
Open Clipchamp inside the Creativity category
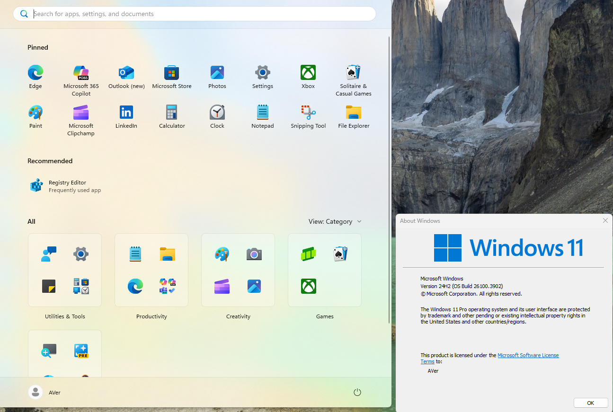click(x=222, y=286)
